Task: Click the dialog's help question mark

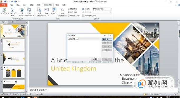Action: 104,36
